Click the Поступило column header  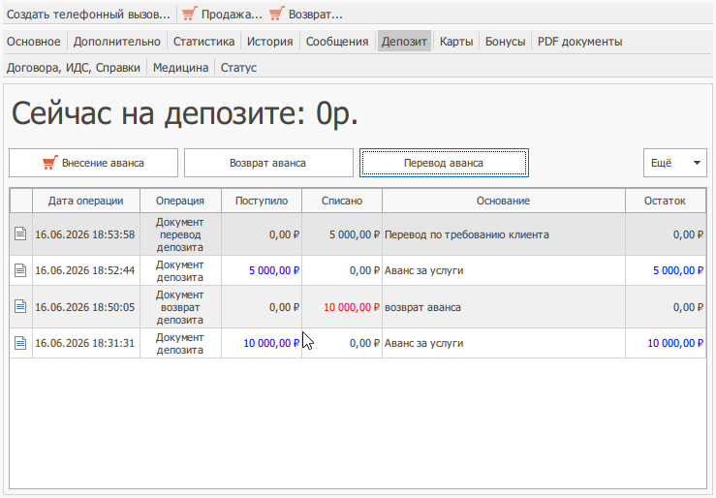[x=262, y=201]
